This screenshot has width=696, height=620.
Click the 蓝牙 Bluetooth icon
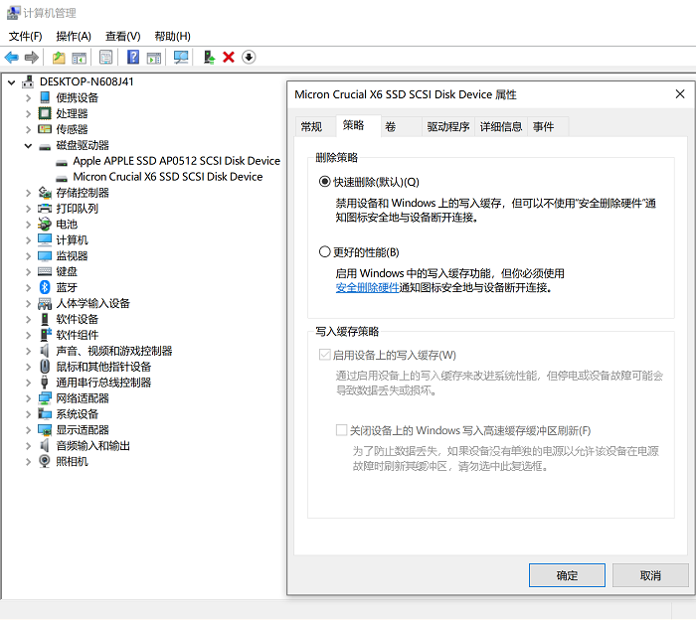click(45, 287)
